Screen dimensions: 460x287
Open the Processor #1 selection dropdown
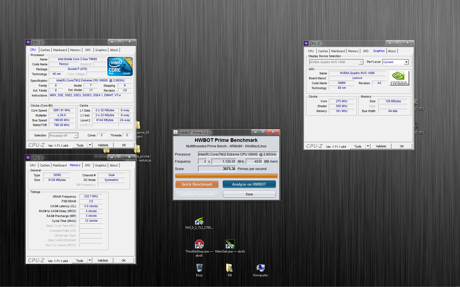(x=64, y=135)
